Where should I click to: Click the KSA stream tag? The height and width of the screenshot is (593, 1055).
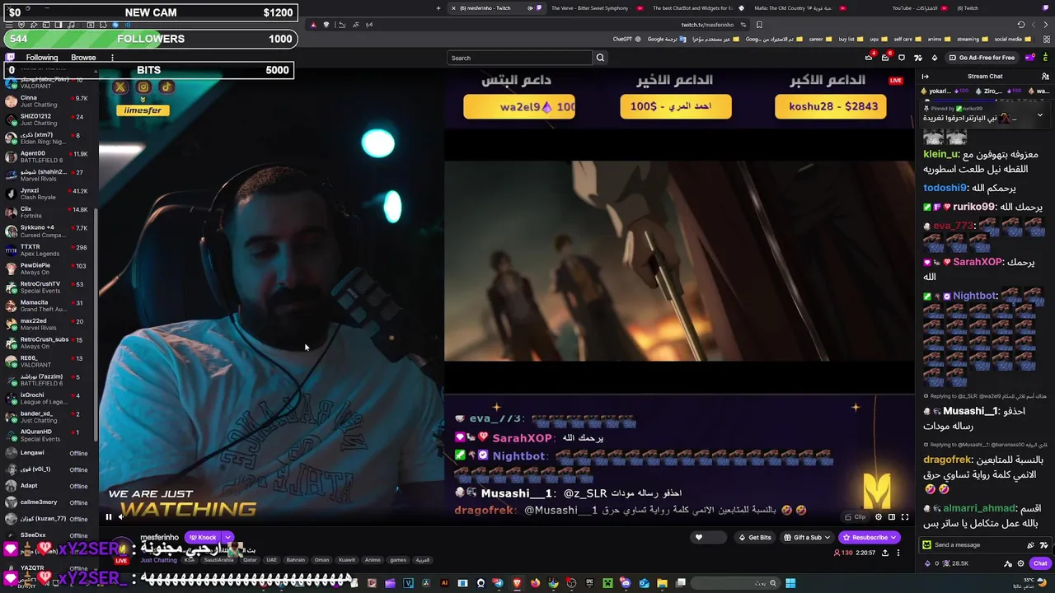[190, 560]
